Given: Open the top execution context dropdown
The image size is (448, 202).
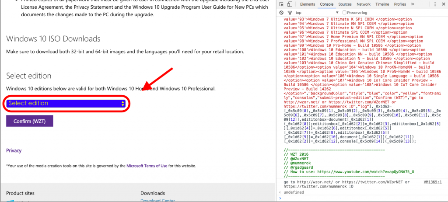Looking at the screenshot, I should [317, 13].
